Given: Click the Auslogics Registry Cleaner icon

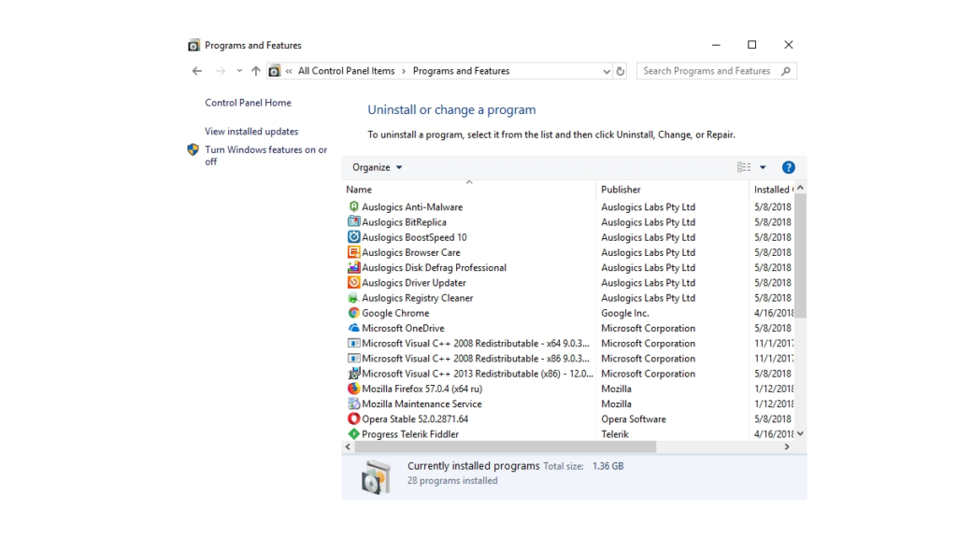Looking at the screenshot, I should (353, 298).
